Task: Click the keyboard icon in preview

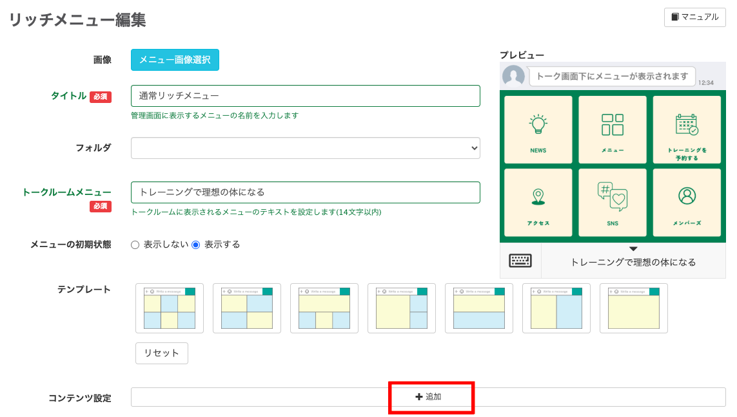Action: (x=520, y=261)
